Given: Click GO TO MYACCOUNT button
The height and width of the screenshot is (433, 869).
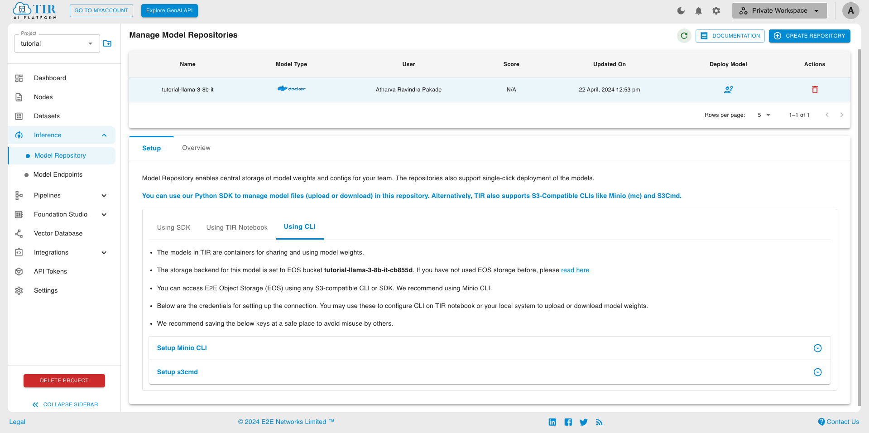Looking at the screenshot, I should pos(101,10).
